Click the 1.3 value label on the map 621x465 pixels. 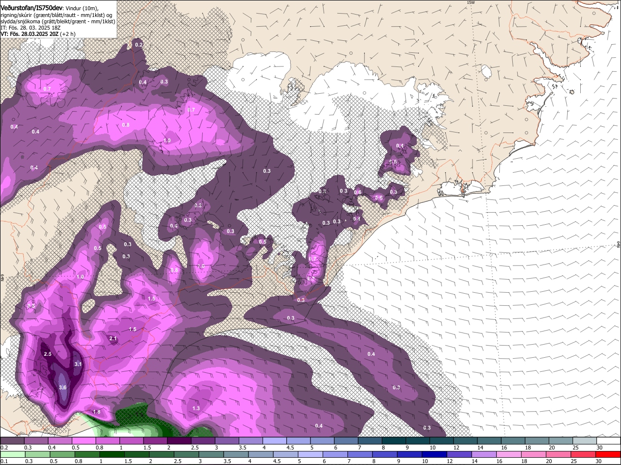coord(196,408)
